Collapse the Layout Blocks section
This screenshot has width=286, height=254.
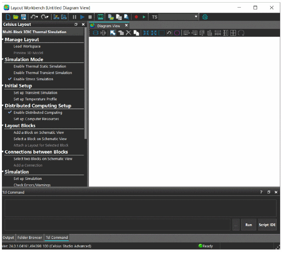point(3,126)
